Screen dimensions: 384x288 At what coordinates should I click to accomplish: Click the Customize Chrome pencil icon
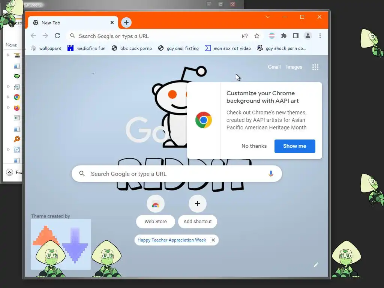click(x=316, y=265)
